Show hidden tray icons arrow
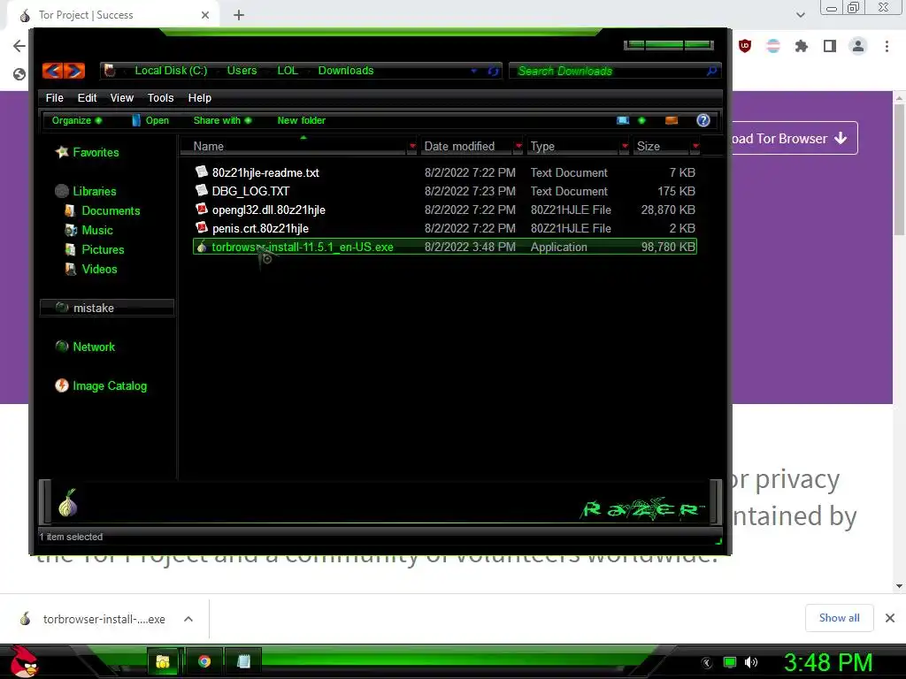 [x=707, y=662]
